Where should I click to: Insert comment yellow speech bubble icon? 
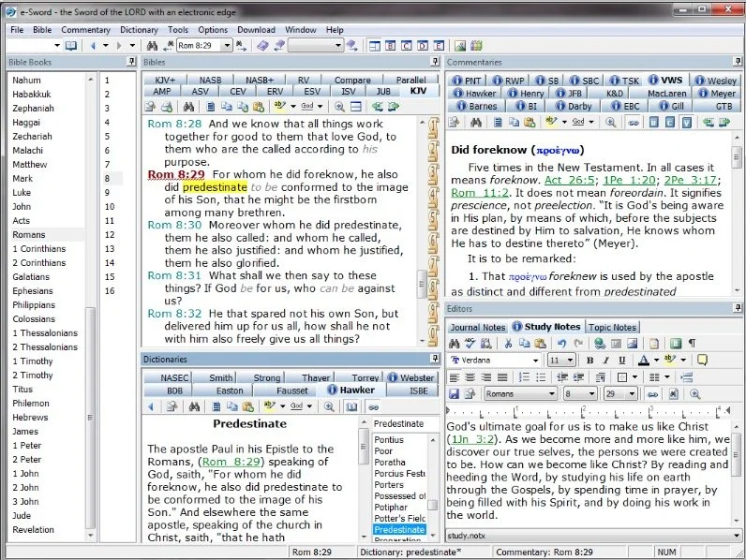coord(702,360)
